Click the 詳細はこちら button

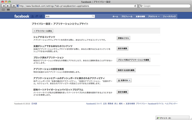123,38
